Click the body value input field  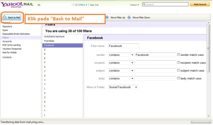[x=155, y=78]
